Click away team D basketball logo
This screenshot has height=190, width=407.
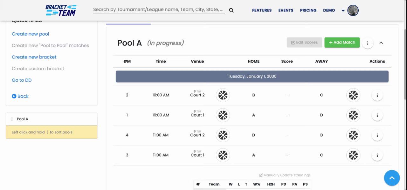click(x=353, y=115)
